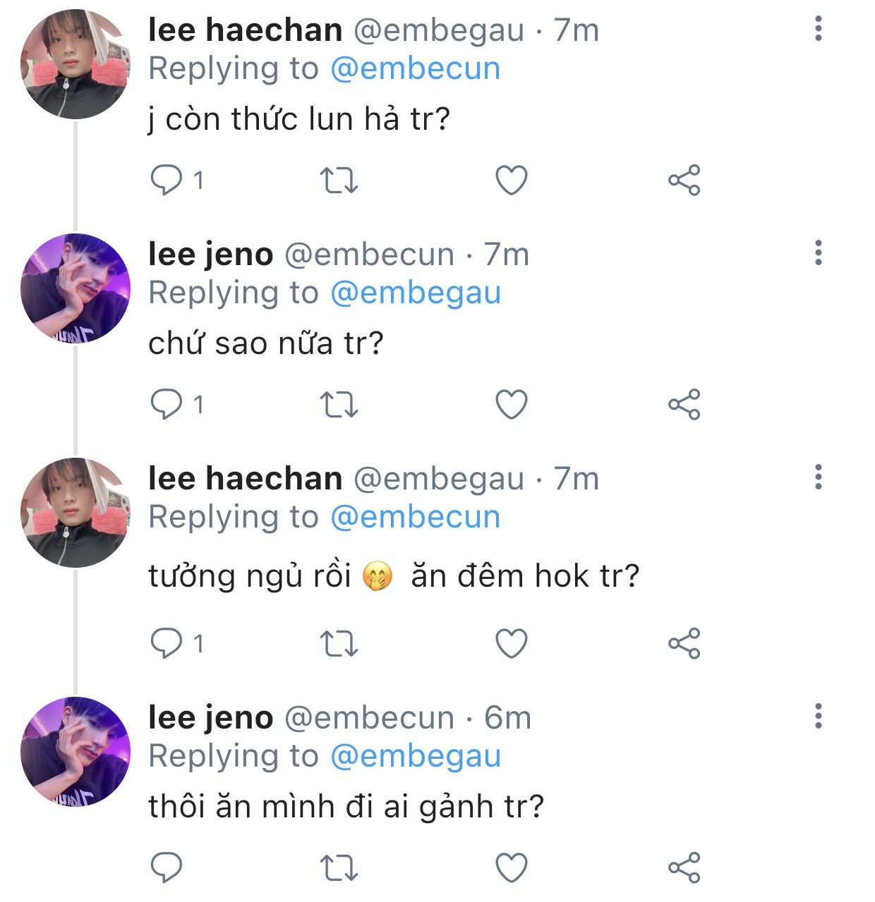Like the "chứ sao nữa tr?" tweet

512,405
